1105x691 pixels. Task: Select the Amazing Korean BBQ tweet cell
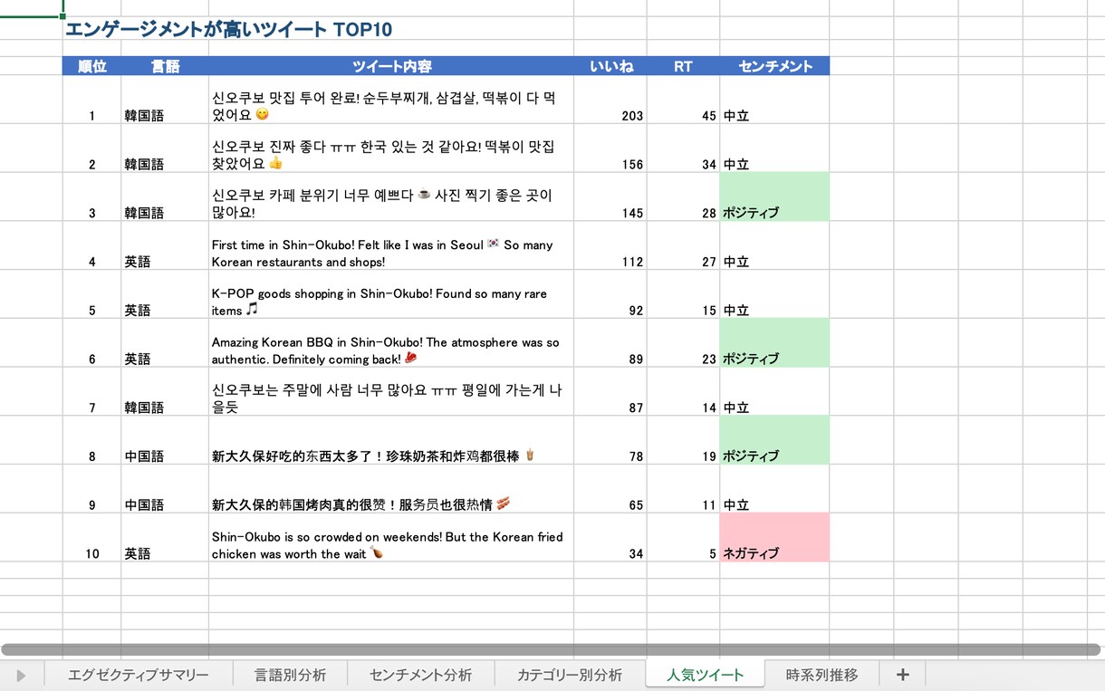(x=391, y=342)
